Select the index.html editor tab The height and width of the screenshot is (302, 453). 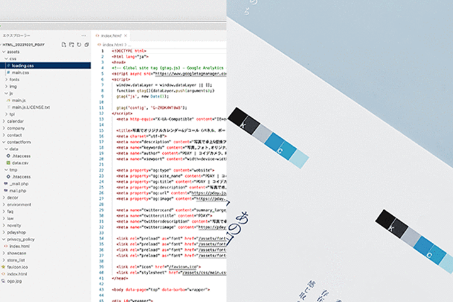tap(111, 36)
